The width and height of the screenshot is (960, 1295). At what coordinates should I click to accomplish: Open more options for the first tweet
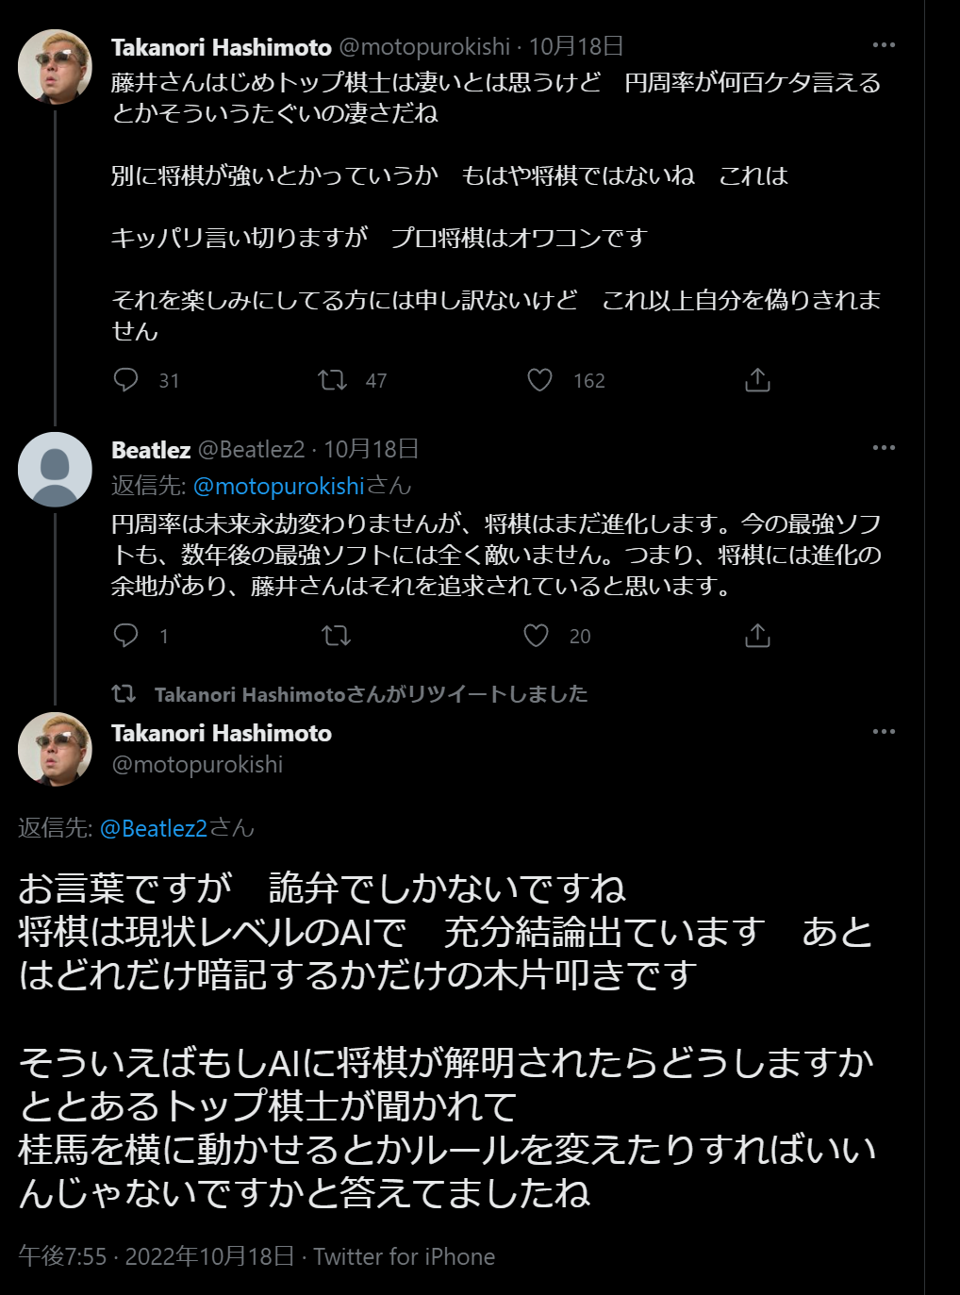[x=884, y=45]
